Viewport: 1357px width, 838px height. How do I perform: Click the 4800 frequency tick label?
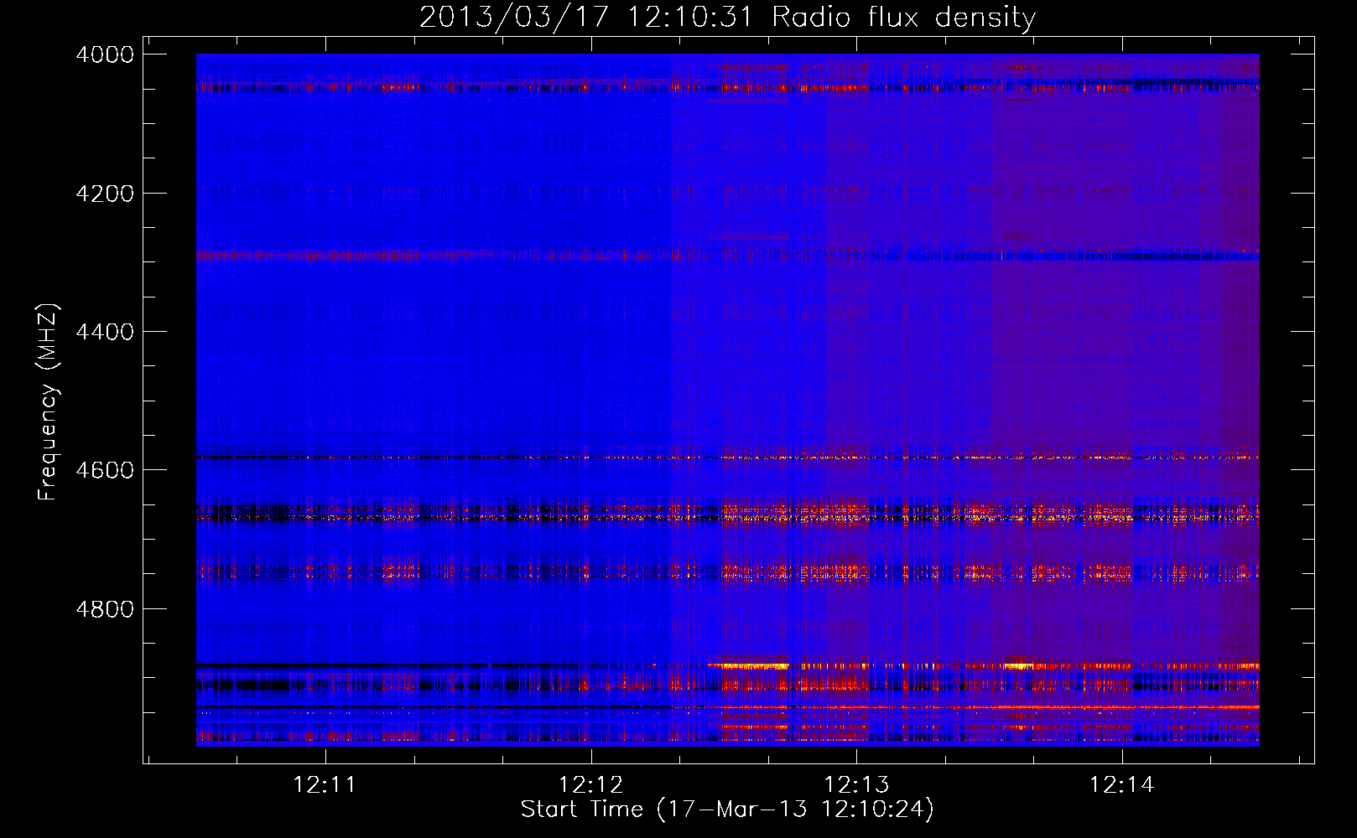click(x=105, y=608)
